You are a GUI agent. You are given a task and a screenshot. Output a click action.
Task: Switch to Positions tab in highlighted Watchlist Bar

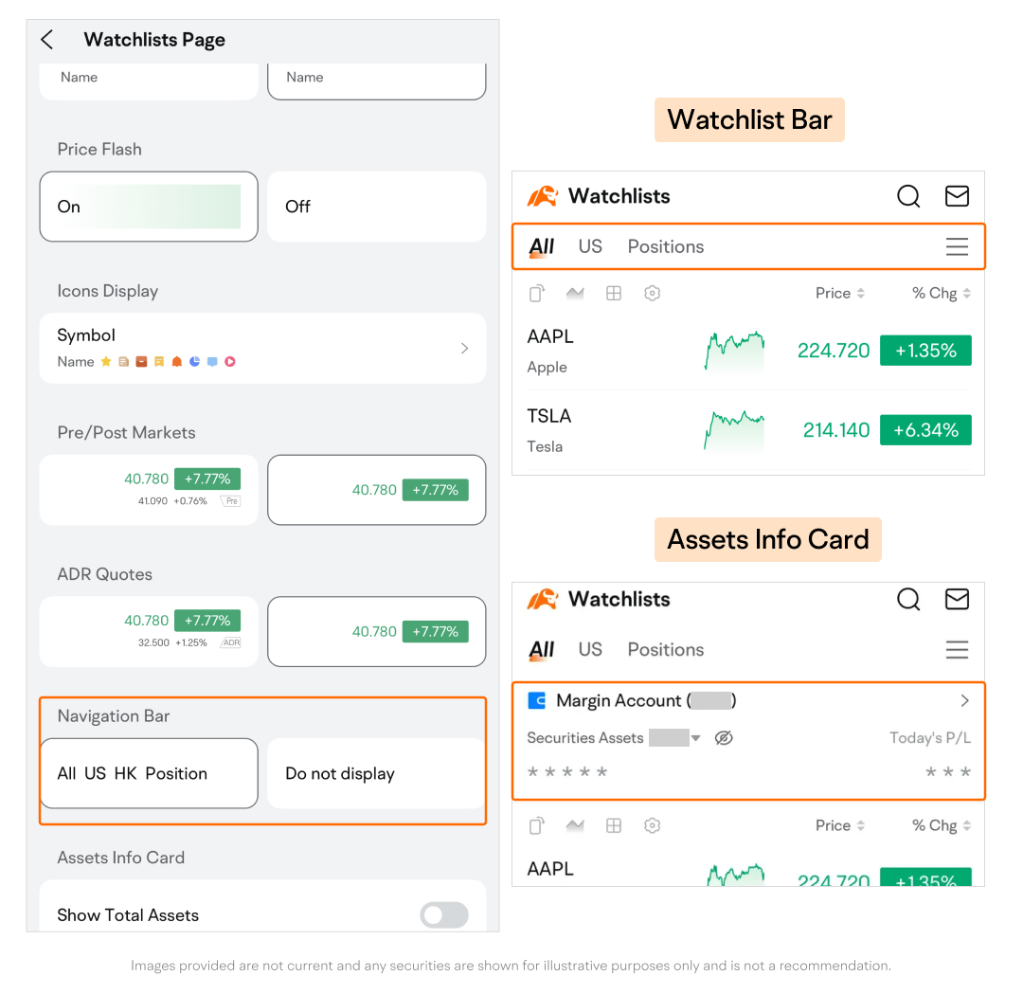point(665,246)
